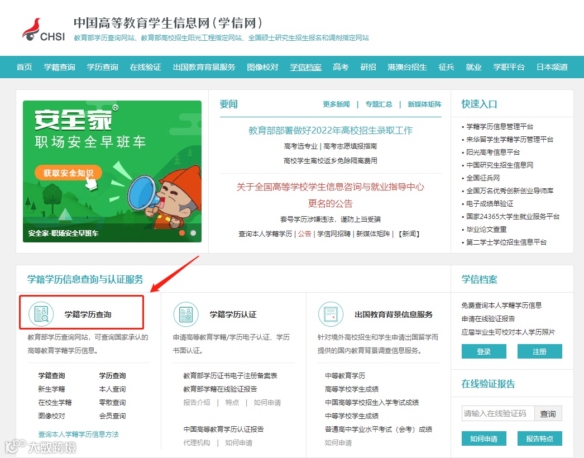Open 日本频道 navigation item
Image resolution: width=584 pixels, height=458 pixels.
click(552, 67)
